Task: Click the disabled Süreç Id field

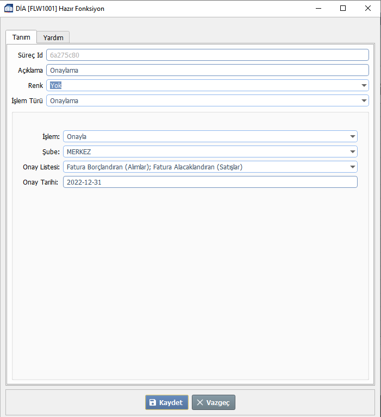Action: 207,55
